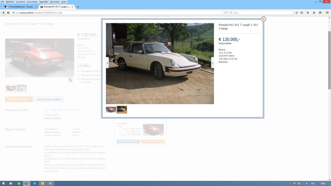Enlarge the photo with the expand icon
Image resolution: width=331 pixels, height=186 pixels.
click(x=70, y=80)
